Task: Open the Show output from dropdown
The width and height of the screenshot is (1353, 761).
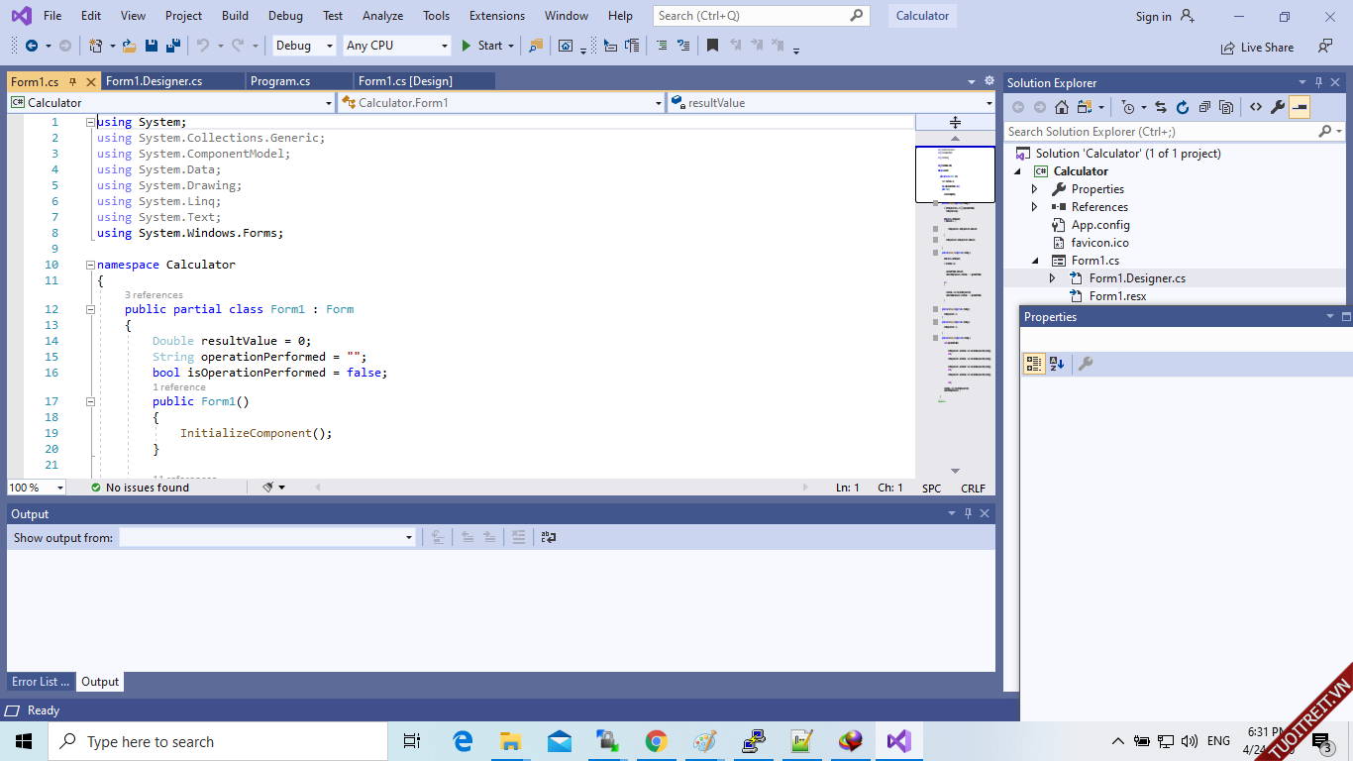Action: [x=408, y=537]
